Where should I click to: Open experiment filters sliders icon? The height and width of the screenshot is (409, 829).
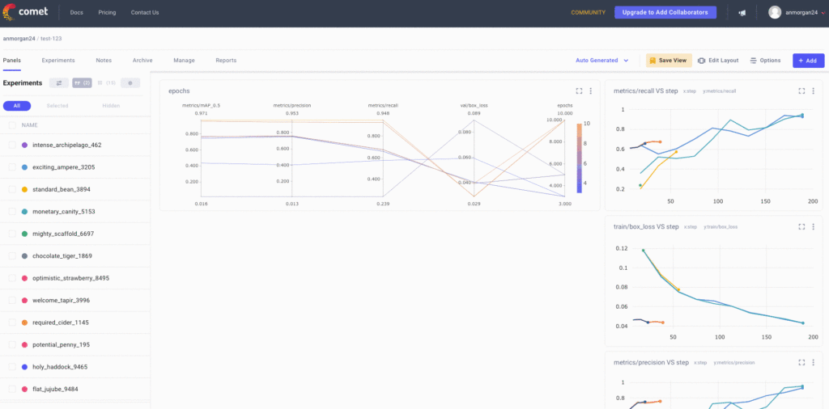pyautogui.click(x=58, y=83)
